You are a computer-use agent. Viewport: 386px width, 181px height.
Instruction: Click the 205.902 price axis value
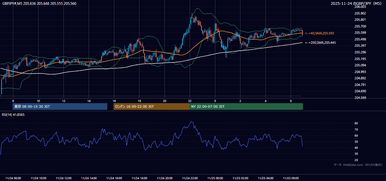360,13
